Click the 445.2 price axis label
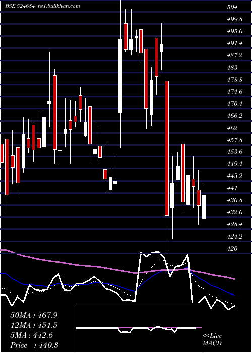Viewport: 252px width, 353px height. [235, 175]
